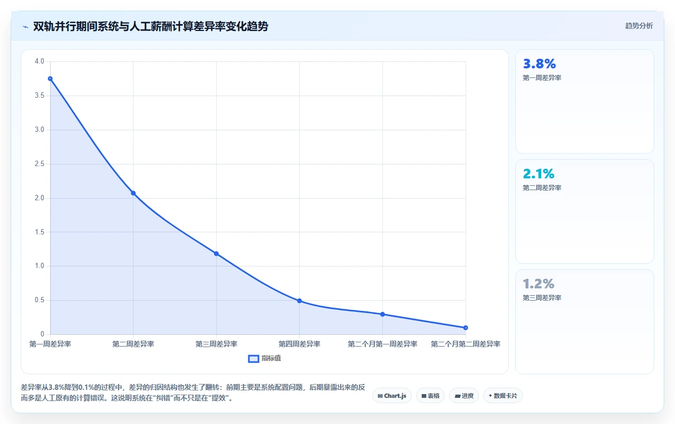Click the 2.1% value
675x424 pixels.
click(539, 174)
